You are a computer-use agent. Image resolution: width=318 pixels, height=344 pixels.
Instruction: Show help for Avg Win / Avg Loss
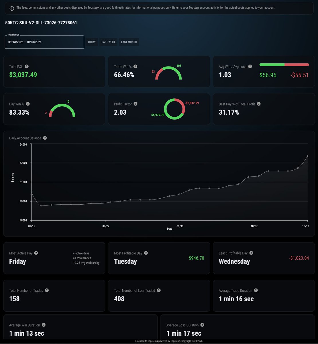tap(250, 67)
